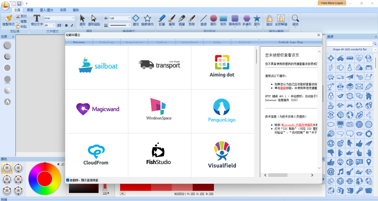
Task: Choose the 鋼筆 pen tool
Action: pyautogui.click(x=182, y=20)
